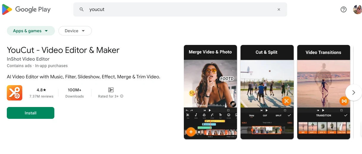Open the Video Transitions screenshot

324,92
